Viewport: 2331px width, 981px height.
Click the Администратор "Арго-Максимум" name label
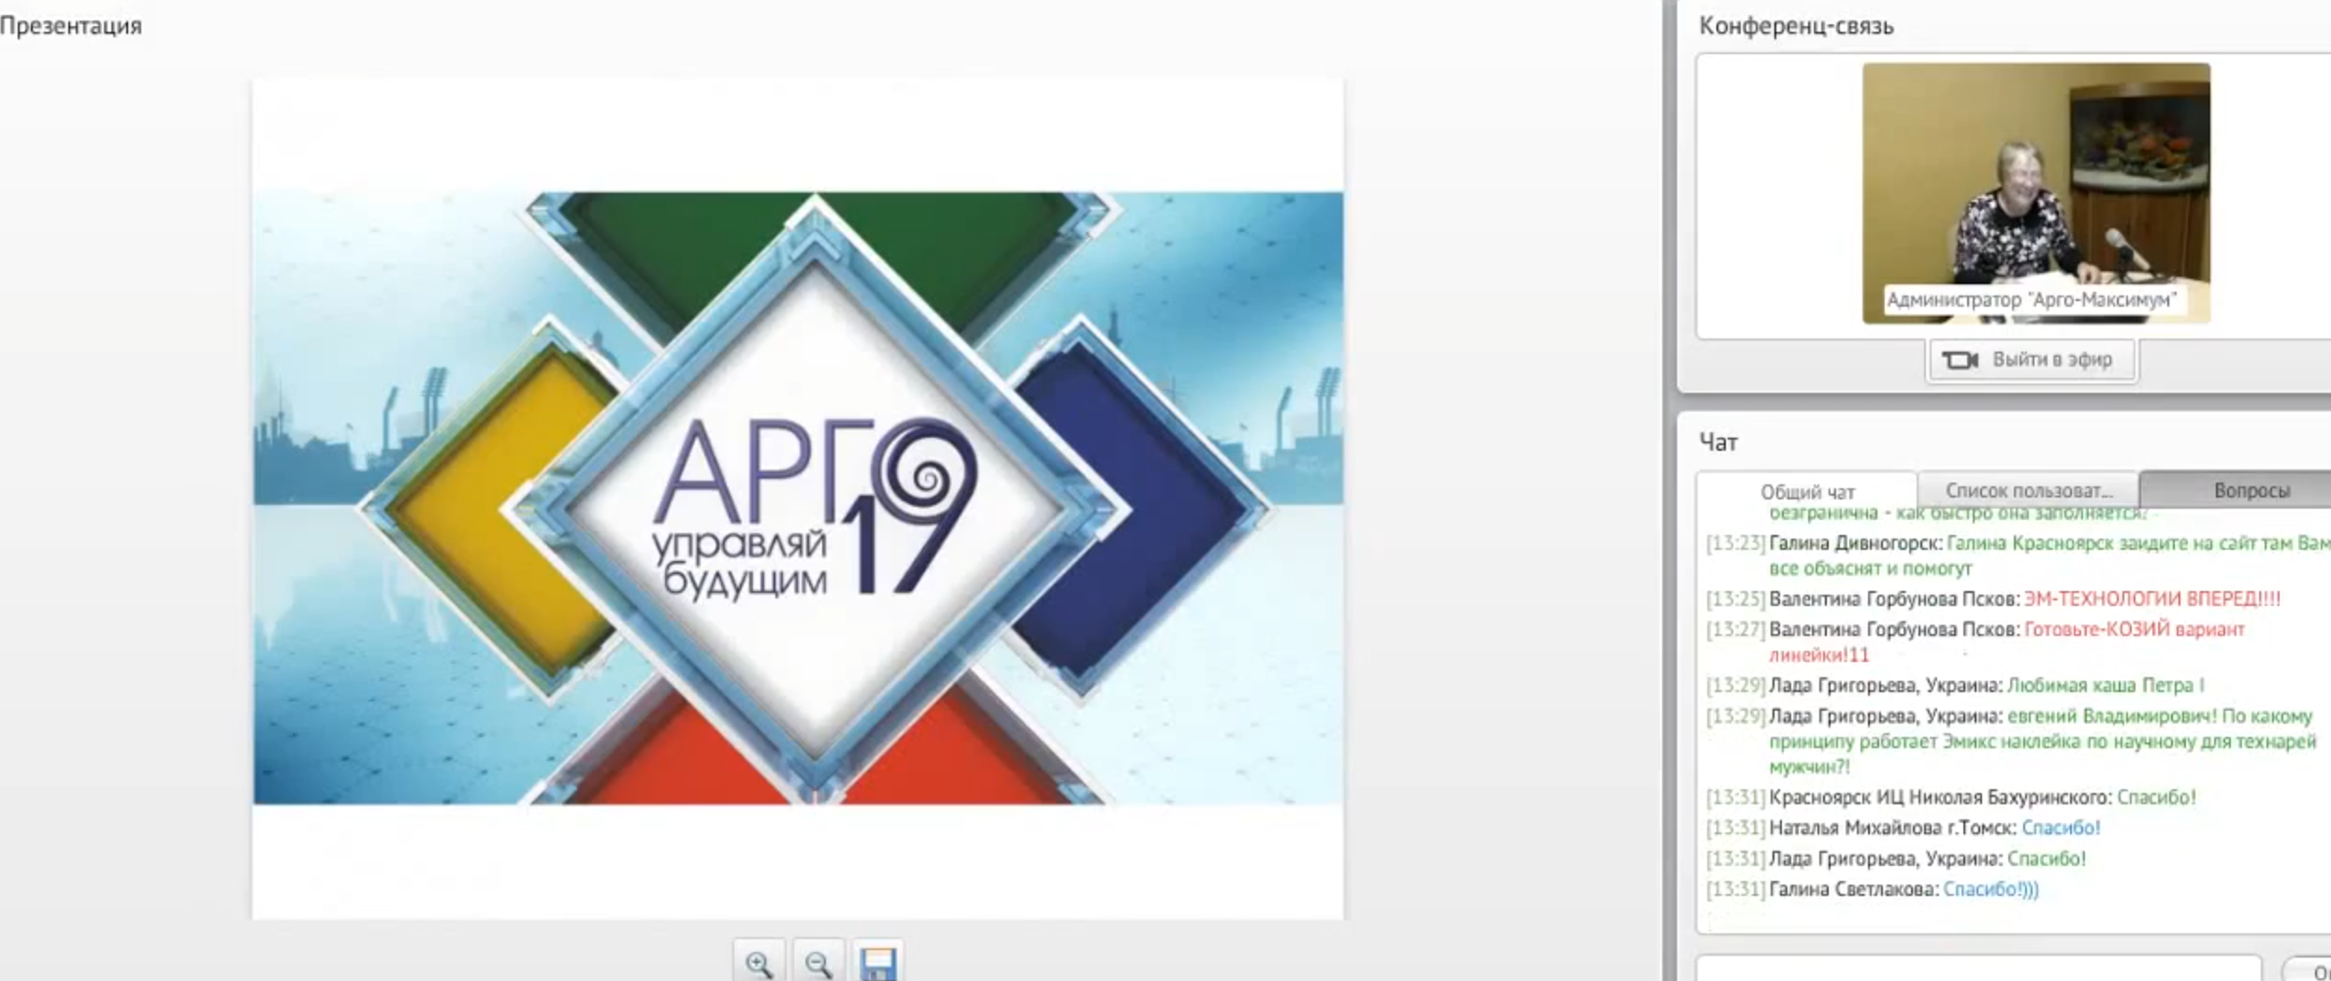click(2031, 300)
